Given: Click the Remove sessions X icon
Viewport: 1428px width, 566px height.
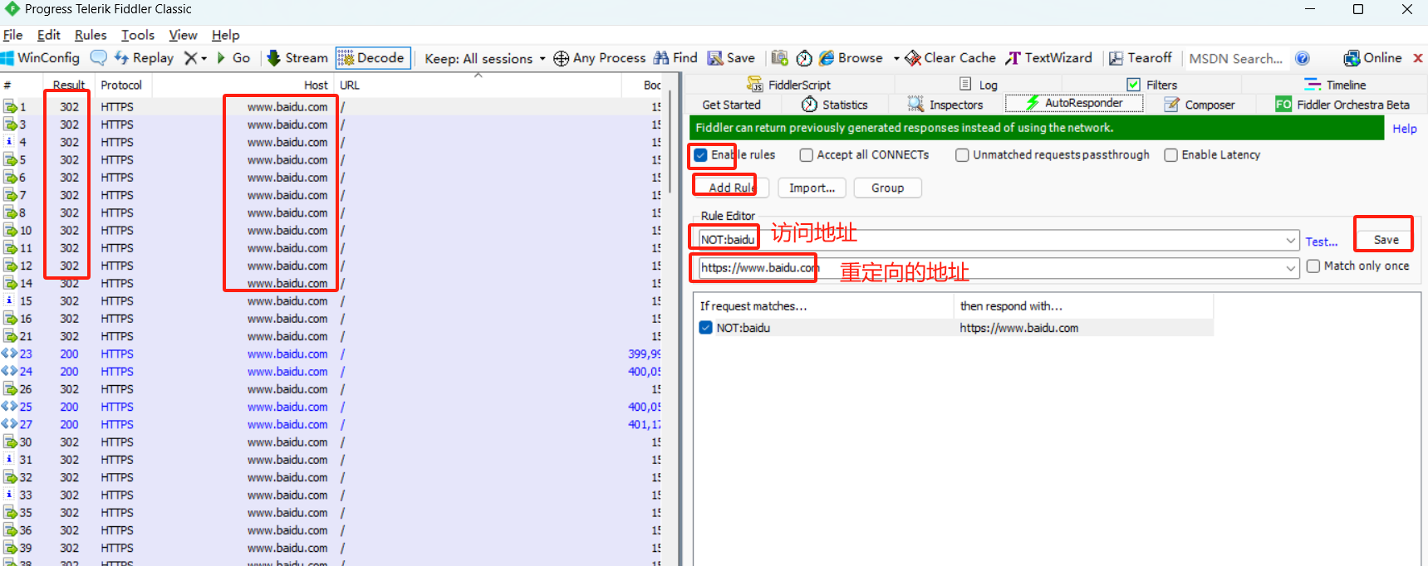Looking at the screenshot, I should [x=190, y=58].
